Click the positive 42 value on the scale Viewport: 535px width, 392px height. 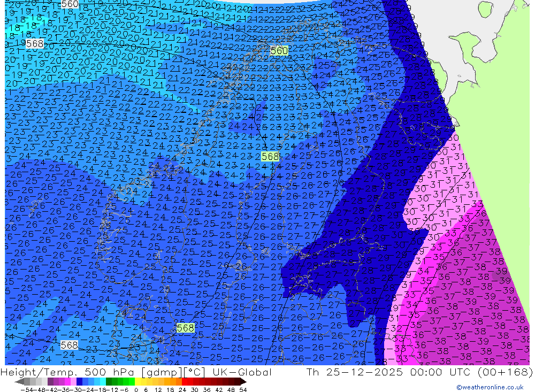(x=219, y=390)
